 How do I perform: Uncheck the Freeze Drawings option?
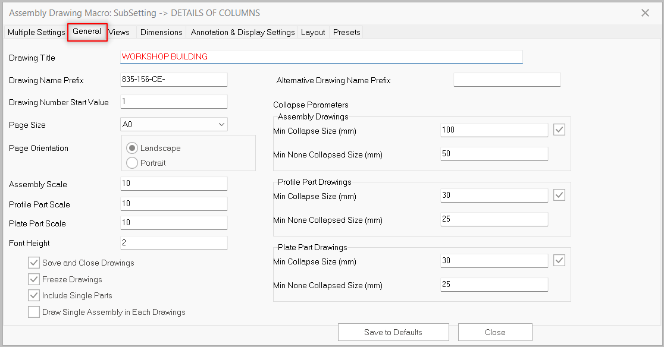click(34, 279)
